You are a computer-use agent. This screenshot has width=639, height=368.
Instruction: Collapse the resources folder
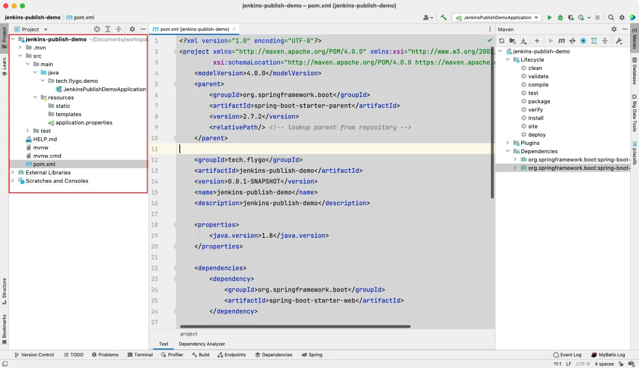click(35, 98)
